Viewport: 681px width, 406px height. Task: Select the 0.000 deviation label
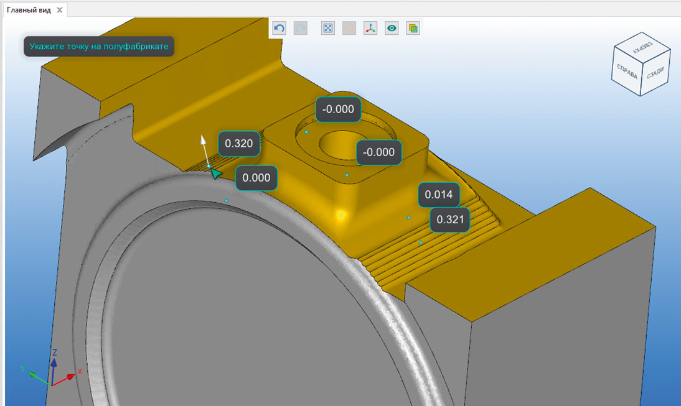[x=256, y=178]
